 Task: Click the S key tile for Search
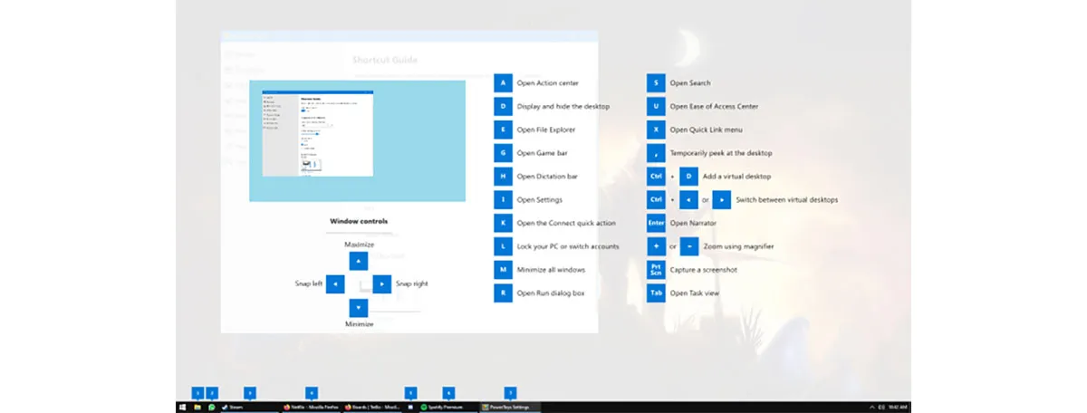pyautogui.click(x=656, y=83)
